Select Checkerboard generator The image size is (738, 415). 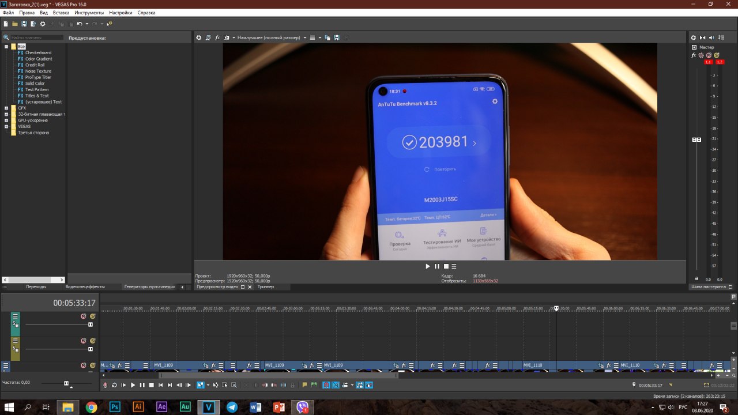(x=38, y=52)
